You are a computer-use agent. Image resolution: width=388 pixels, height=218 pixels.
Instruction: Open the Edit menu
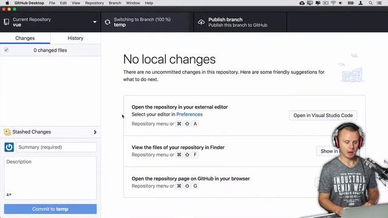coord(63,3)
